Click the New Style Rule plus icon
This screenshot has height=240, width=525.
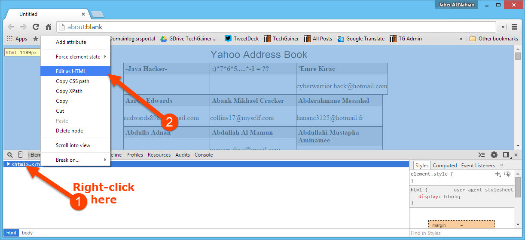tap(498, 174)
